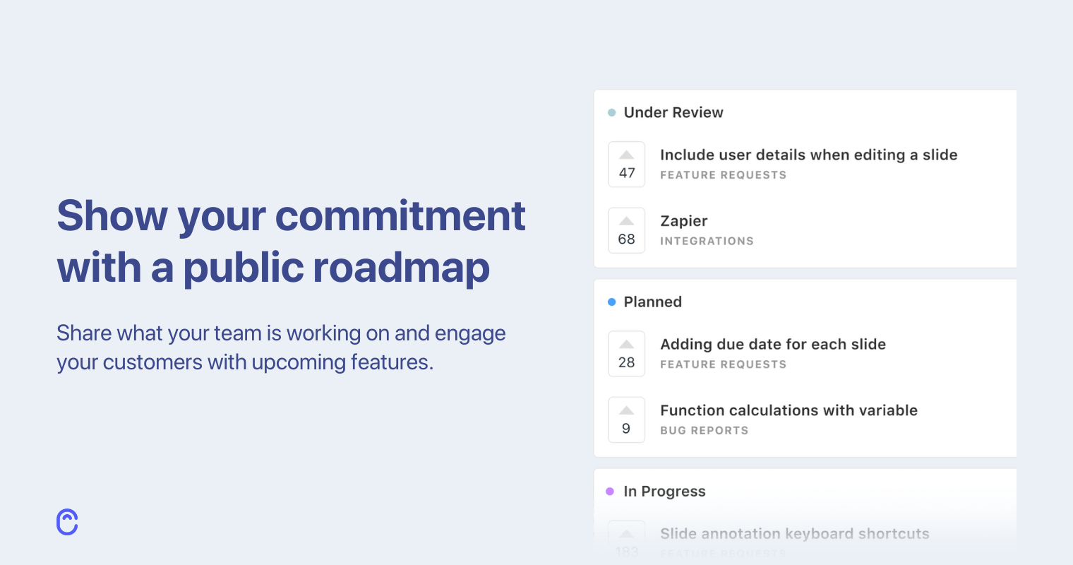Click the purple In Progress status dot

point(610,492)
